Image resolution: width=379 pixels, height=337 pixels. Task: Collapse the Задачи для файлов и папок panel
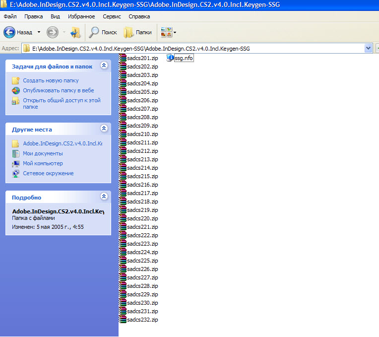pos(104,66)
